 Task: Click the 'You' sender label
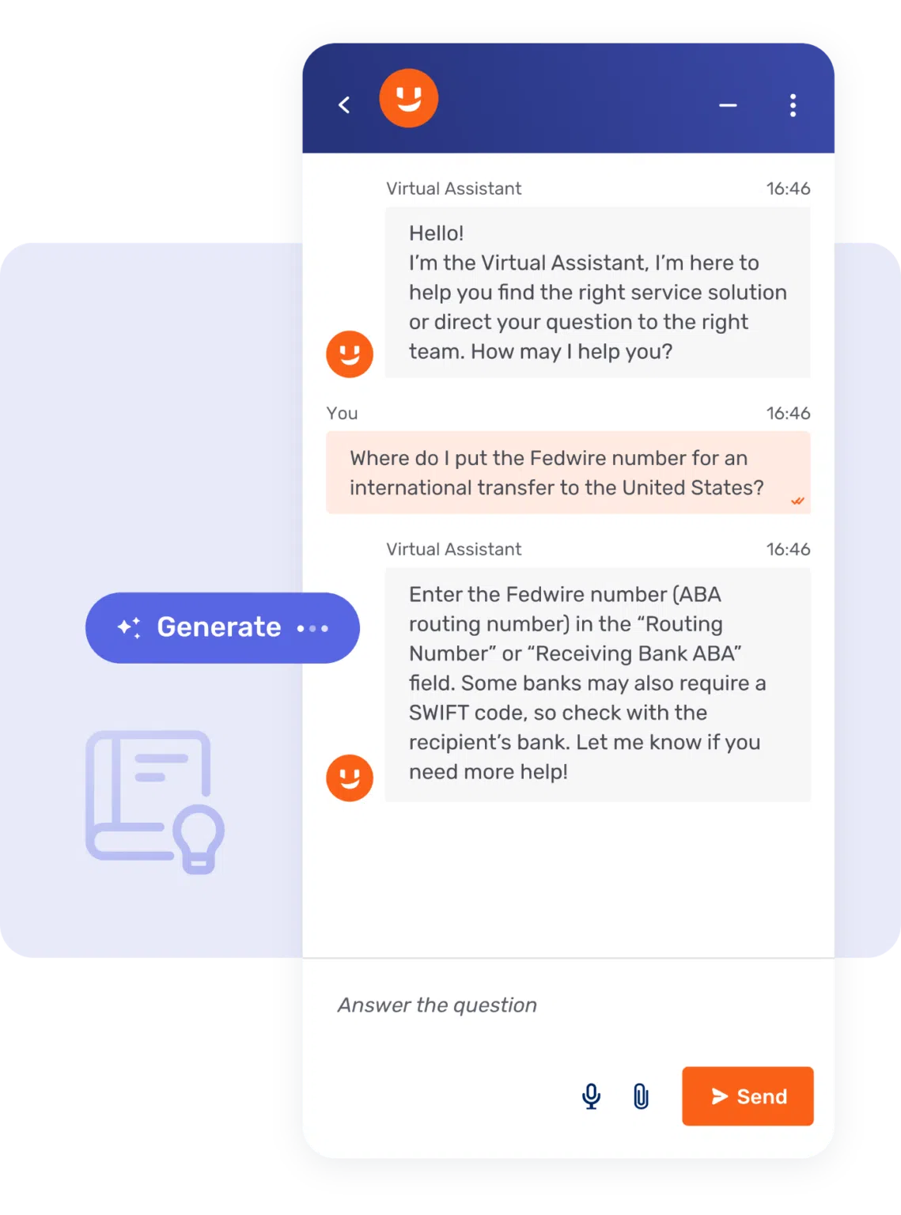[x=342, y=413]
